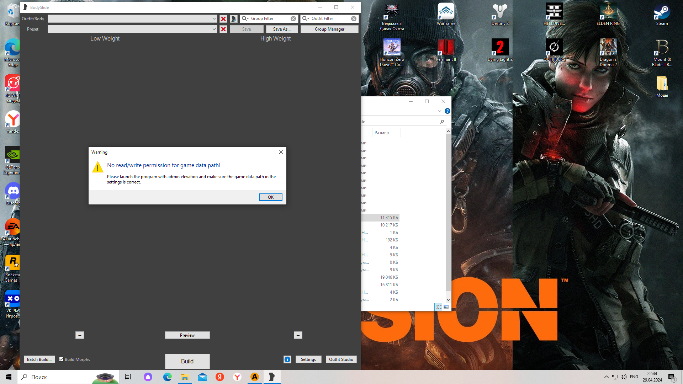This screenshot has width=683, height=384.
Task: Clear the Outfit Filter search field
Action: coord(354,19)
